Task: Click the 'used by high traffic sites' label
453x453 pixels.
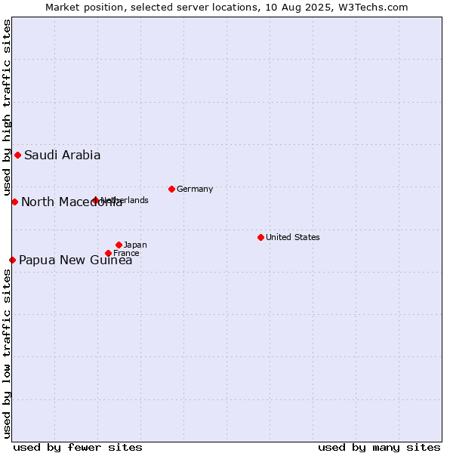Action: [7, 107]
